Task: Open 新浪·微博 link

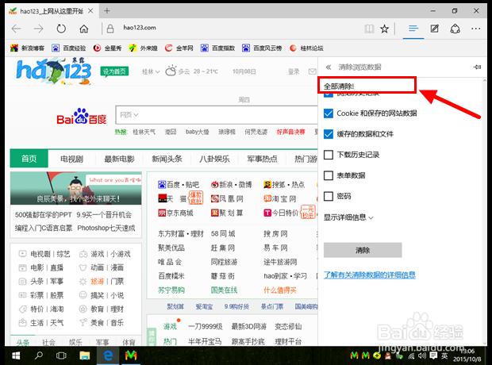Action: [x=231, y=185]
